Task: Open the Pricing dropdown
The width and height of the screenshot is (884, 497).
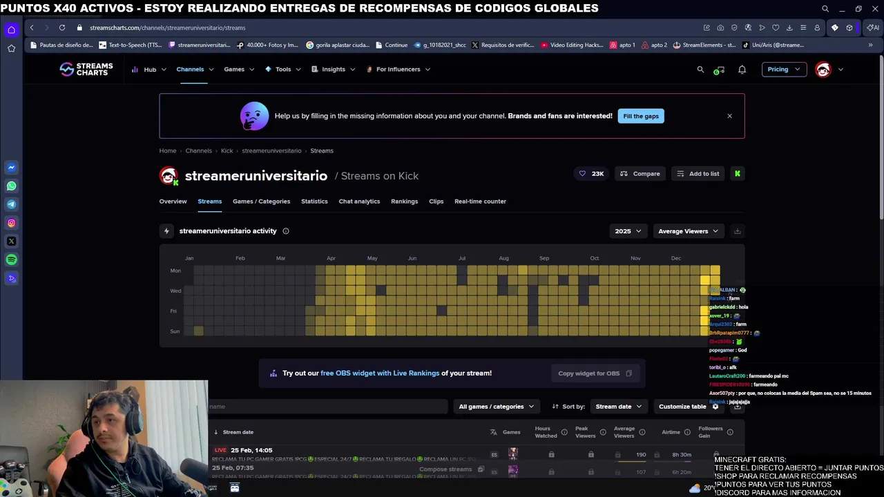Action: point(784,69)
